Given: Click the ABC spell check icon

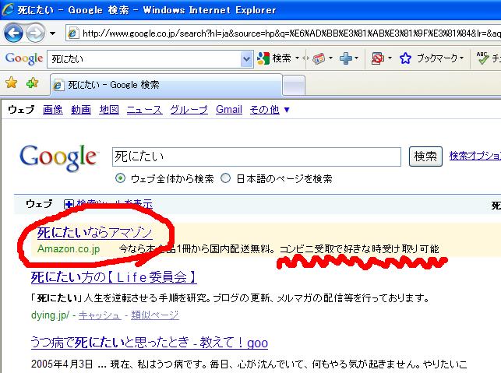Looking at the screenshot, I should click(x=482, y=58).
